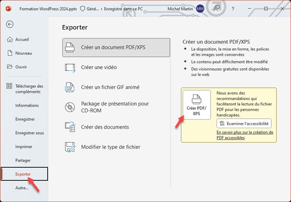Click the back arrow icon
Viewport: 291px width, 202px height.
[x=10, y=24]
